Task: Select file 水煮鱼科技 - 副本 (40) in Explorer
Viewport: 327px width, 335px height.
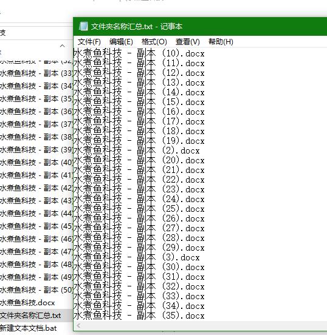Action: [36, 163]
